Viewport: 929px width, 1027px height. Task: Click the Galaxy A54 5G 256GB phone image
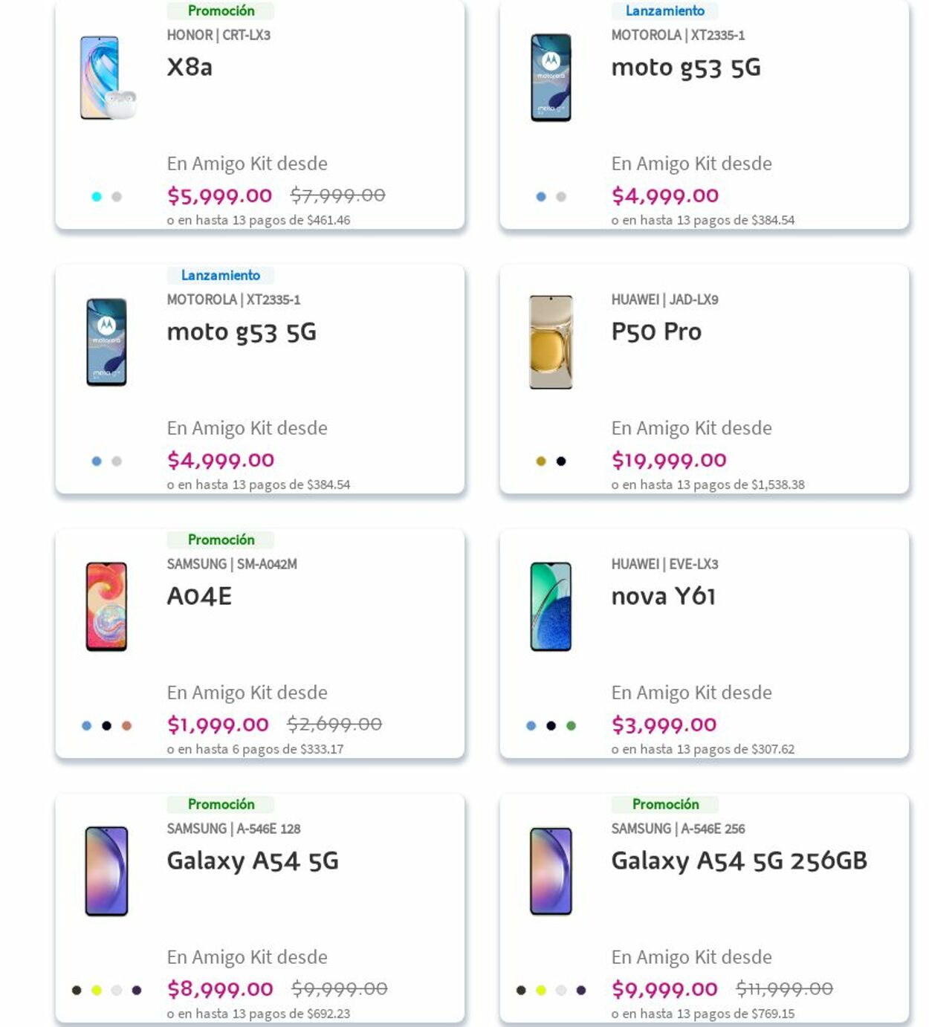551,871
